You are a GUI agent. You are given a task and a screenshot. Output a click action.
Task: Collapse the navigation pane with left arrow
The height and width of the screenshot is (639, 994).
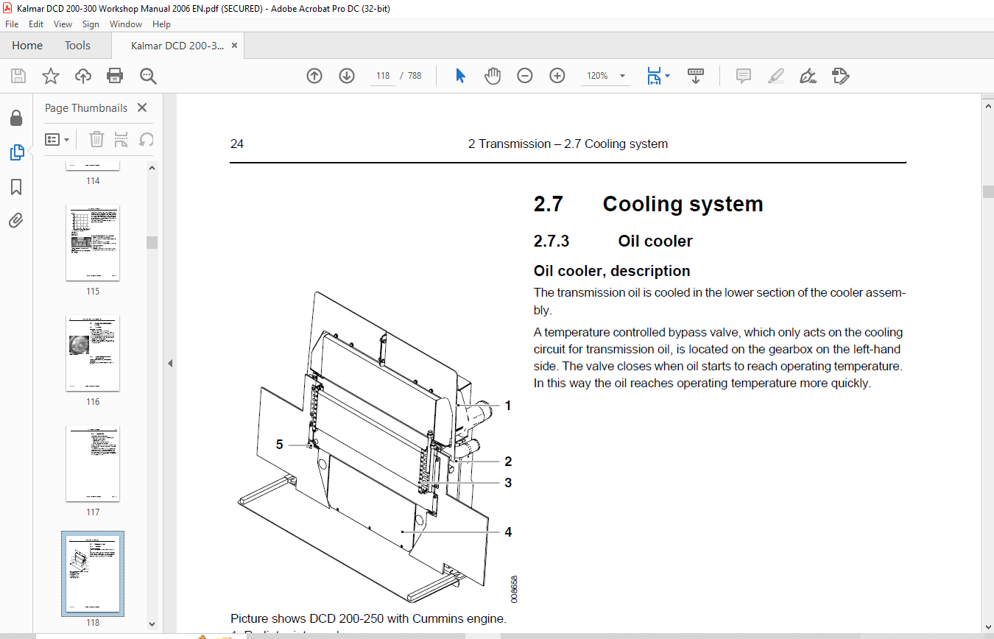click(x=171, y=363)
